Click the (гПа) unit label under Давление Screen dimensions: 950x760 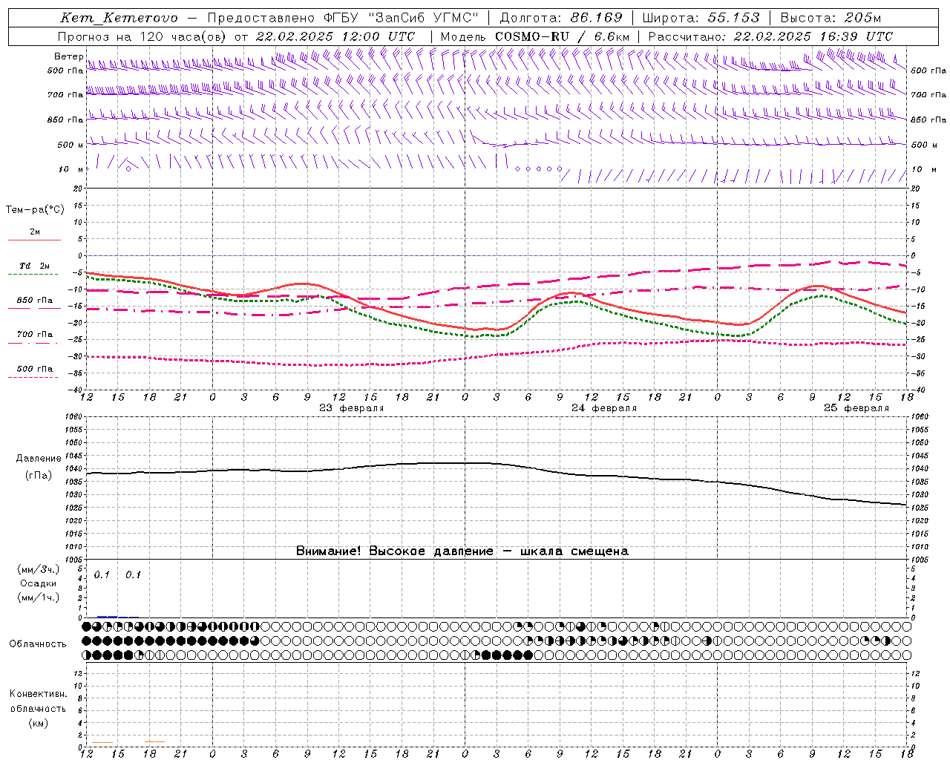(x=39, y=476)
